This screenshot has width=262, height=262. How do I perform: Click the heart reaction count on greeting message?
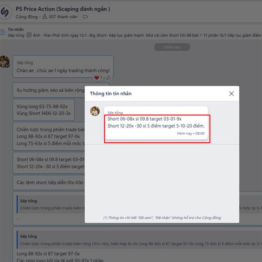click(98, 78)
